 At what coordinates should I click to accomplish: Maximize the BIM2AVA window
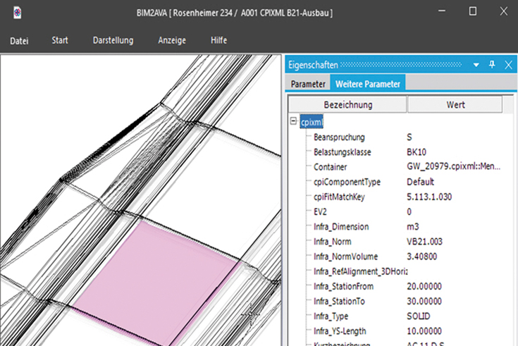pos(472,11)
